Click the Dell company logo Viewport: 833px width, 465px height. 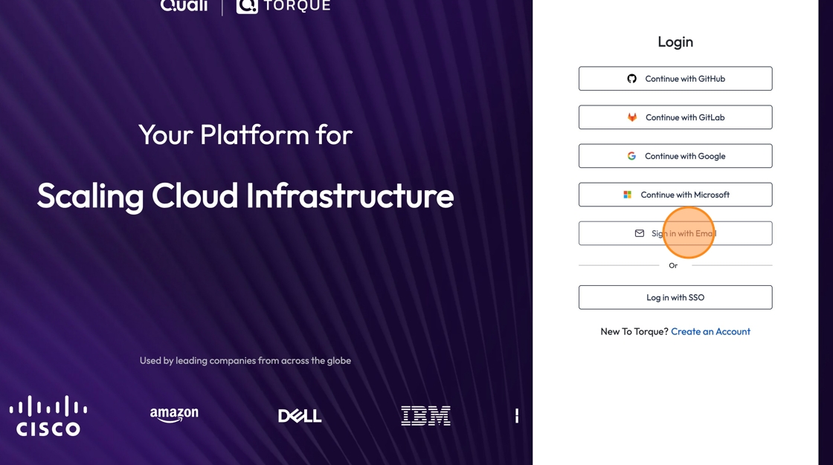[x=300, y=416]
